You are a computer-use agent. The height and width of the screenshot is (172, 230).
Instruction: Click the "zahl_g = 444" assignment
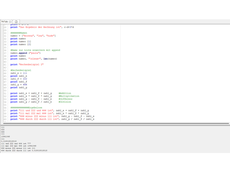(19, 85)
